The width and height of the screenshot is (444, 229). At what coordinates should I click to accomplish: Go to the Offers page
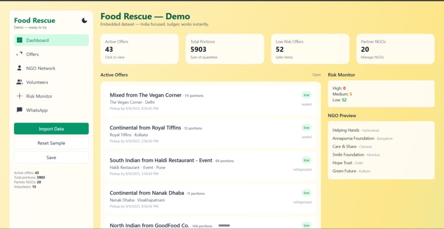(51, 54)
